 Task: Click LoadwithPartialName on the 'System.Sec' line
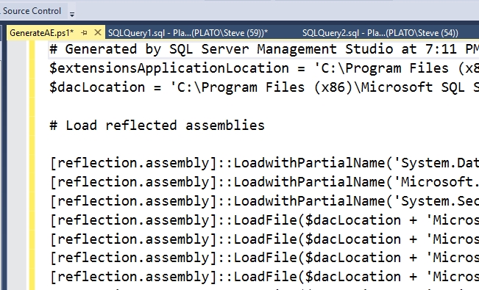click(309, 201)
